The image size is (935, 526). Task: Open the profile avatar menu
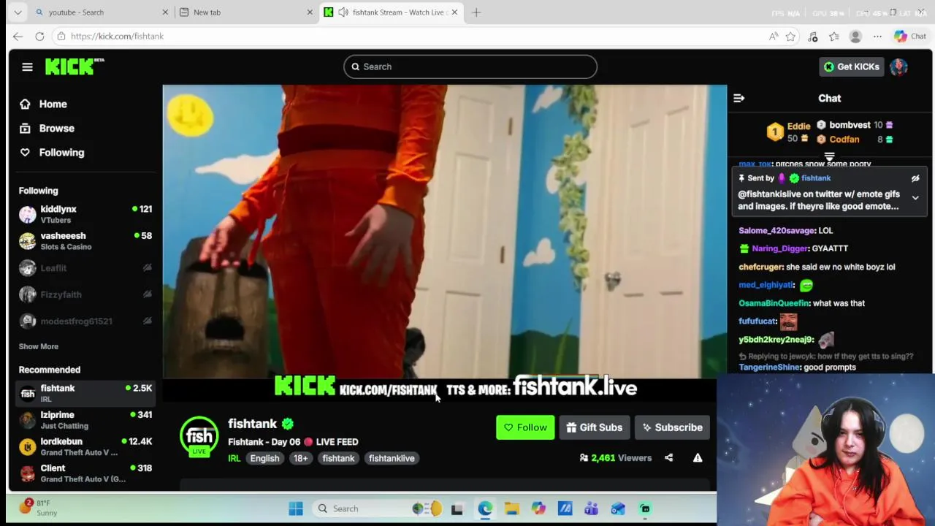click(898, 66)
